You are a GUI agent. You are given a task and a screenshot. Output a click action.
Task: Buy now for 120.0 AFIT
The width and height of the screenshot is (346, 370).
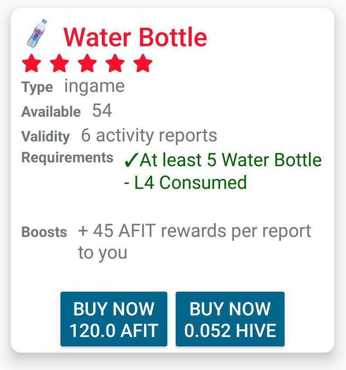tap(114, 319)
